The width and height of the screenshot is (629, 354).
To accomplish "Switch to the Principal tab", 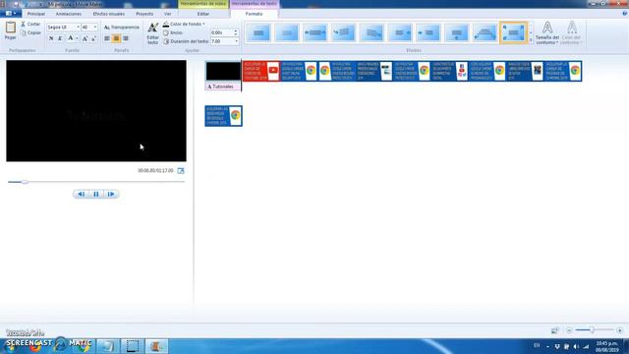I will tap(36, 14).
